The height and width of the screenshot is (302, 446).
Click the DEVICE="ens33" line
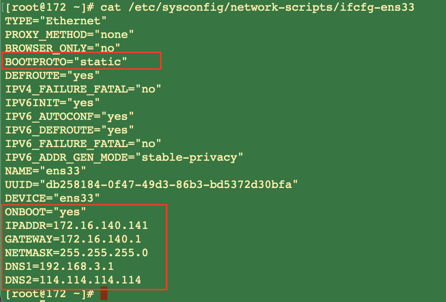tap(52, 198)
